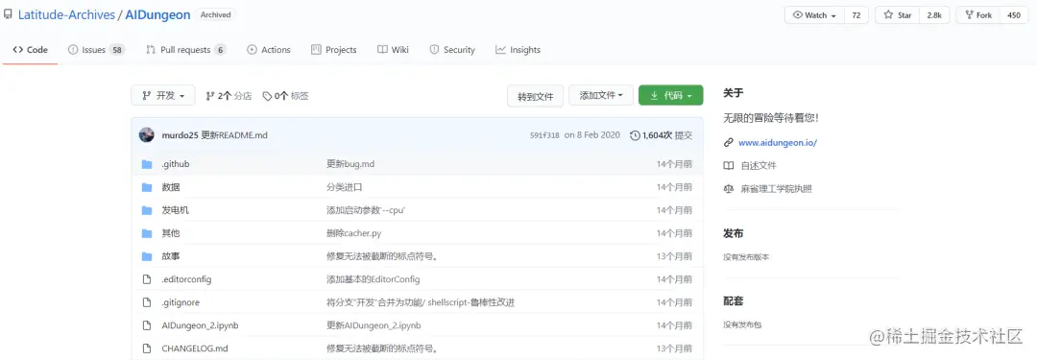The height and width of the screenshot is (360, 1037).
Task: Click the folder icon of 数据
Action: 147,187
